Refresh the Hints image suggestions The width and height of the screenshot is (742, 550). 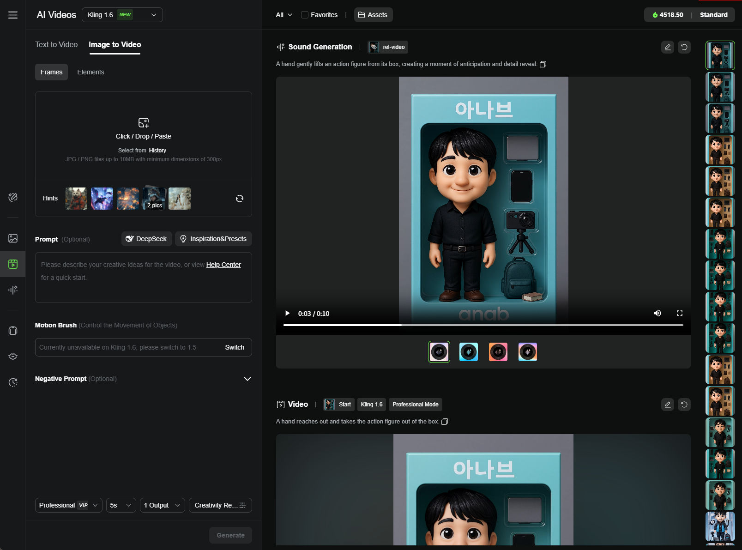coord(240,199)
